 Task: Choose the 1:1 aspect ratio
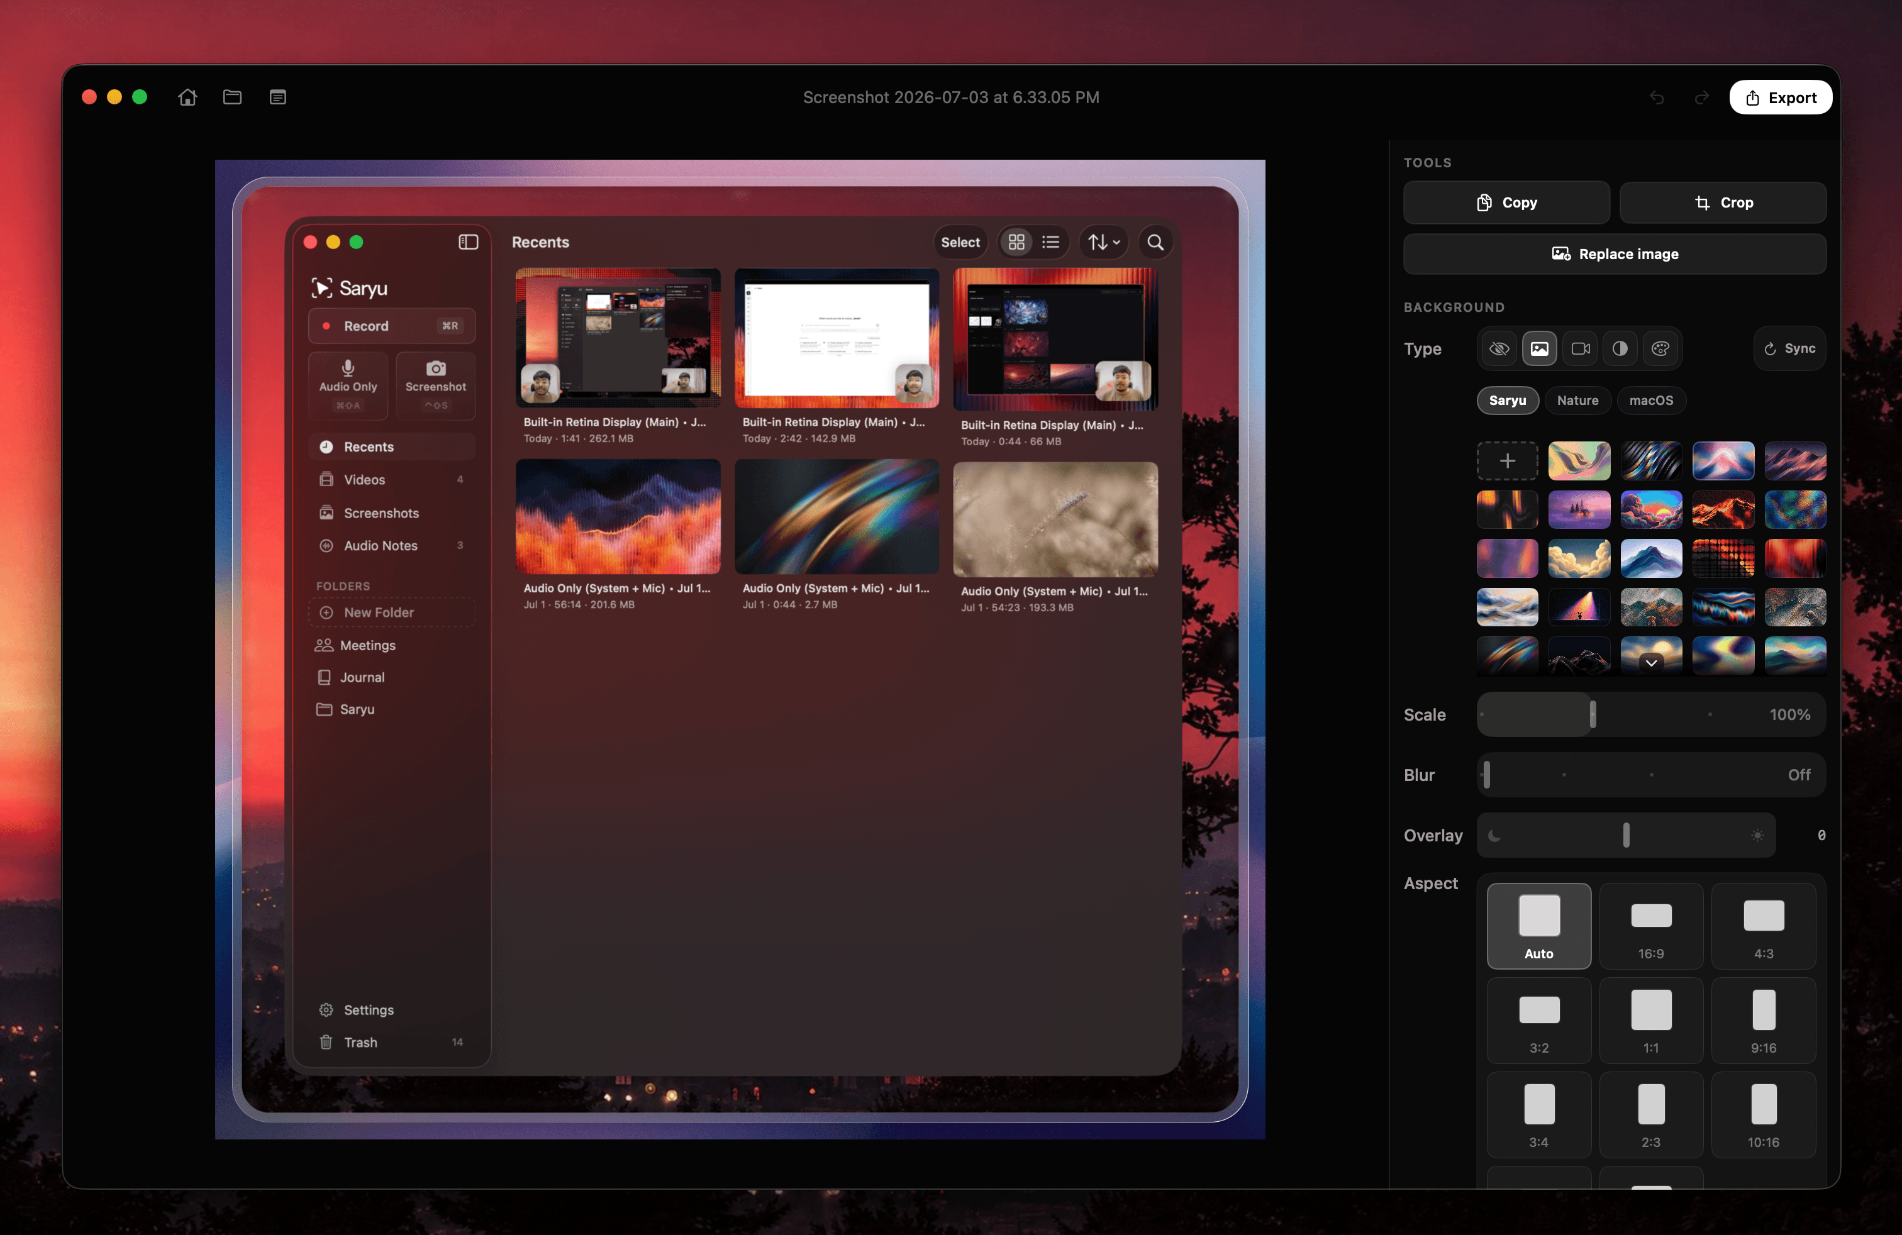coord(1651,1020)
